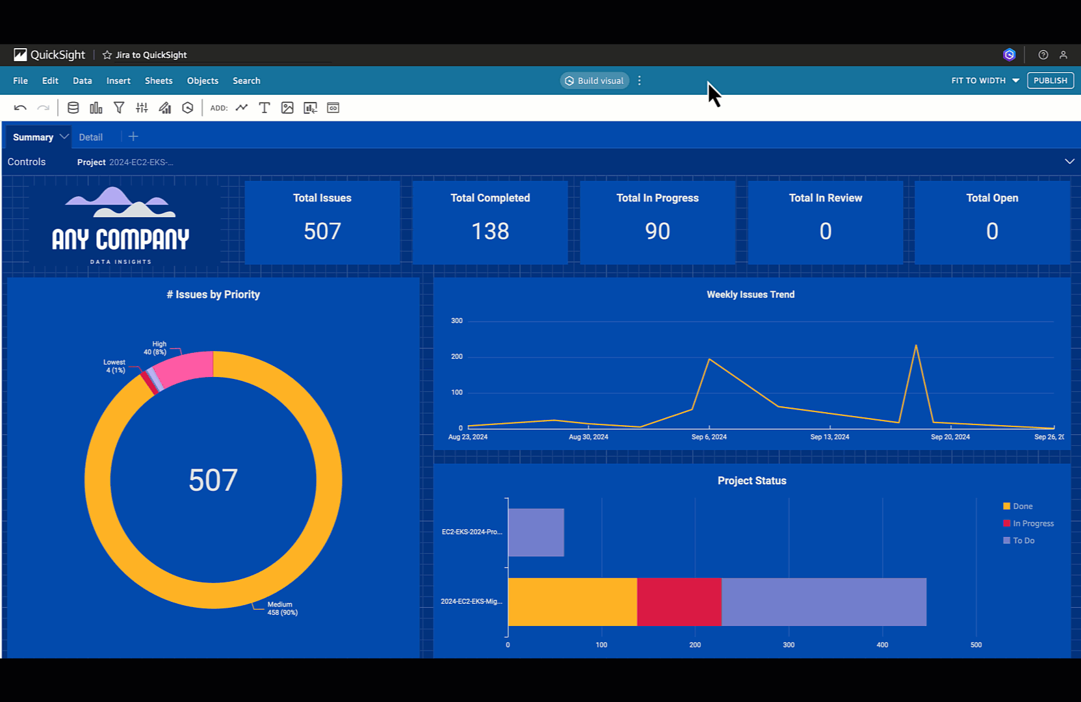
Task: Add a text box with T icon
Action: [x=265, y=108]
